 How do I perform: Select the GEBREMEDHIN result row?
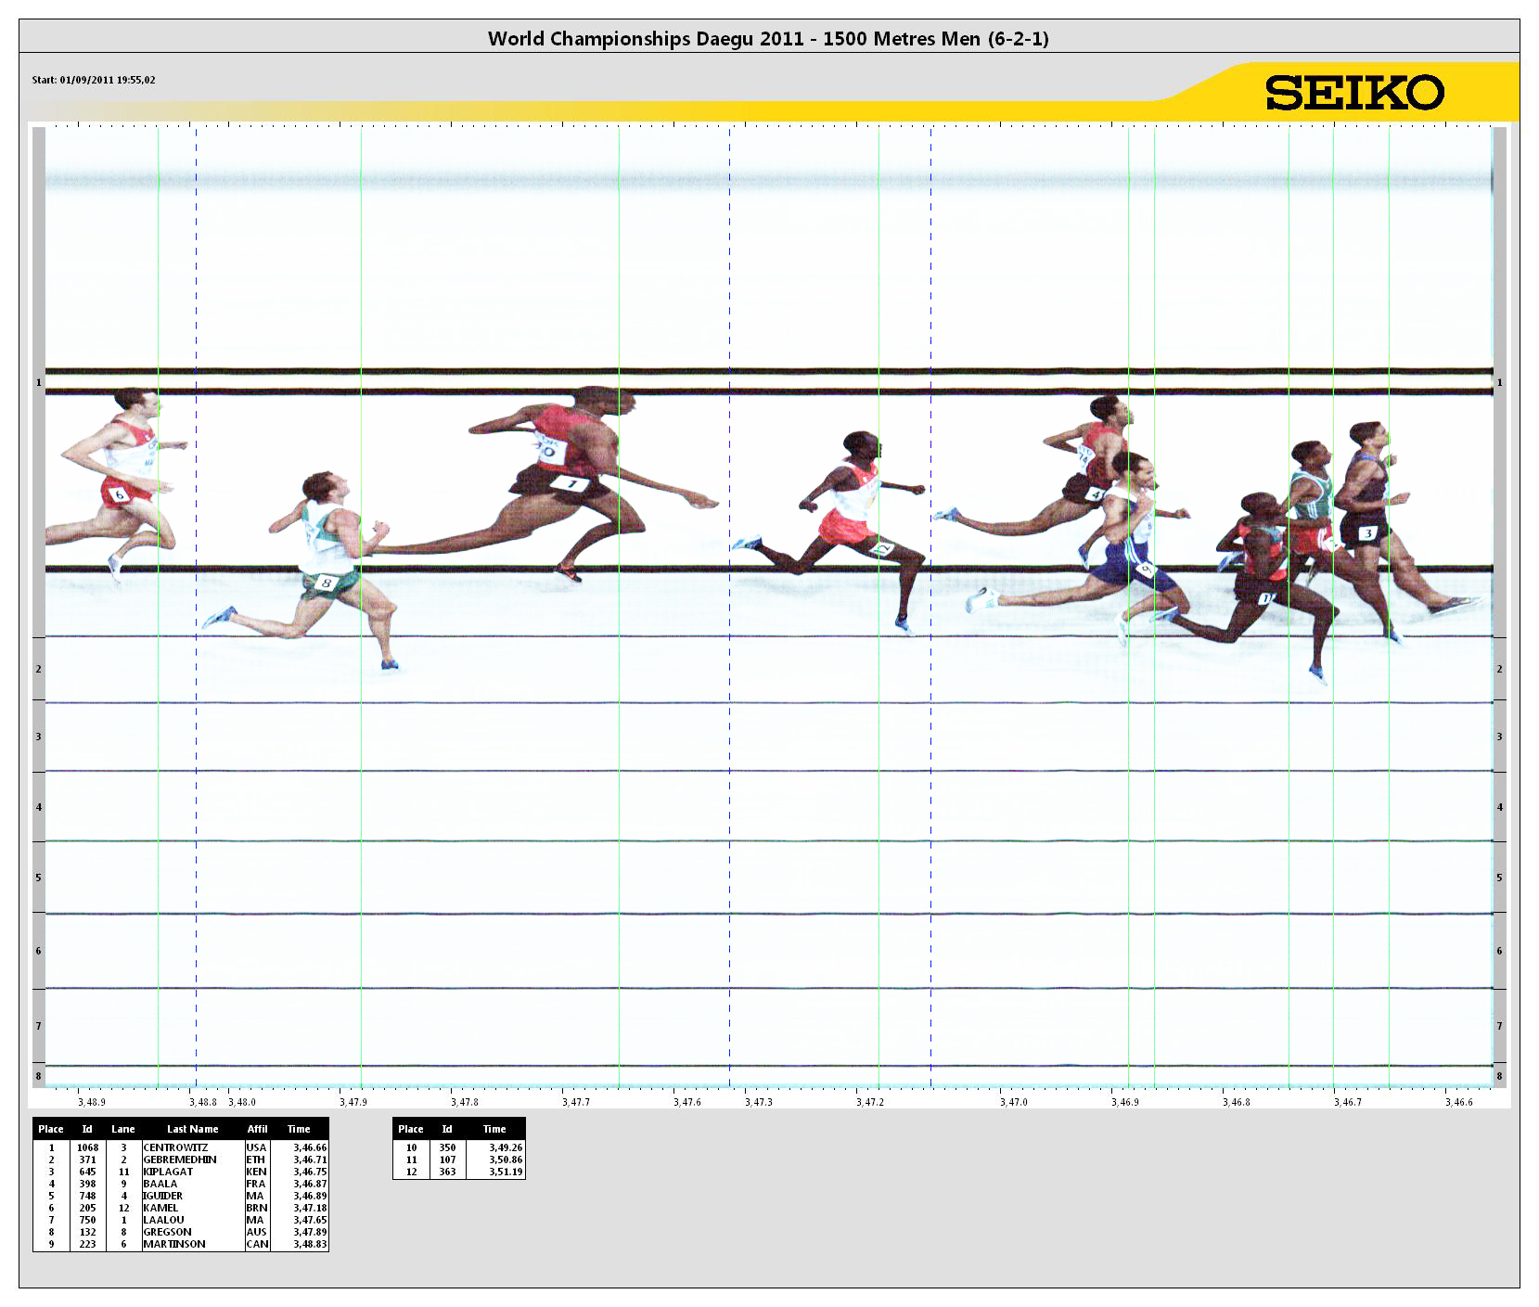(x=180, y=1160)
